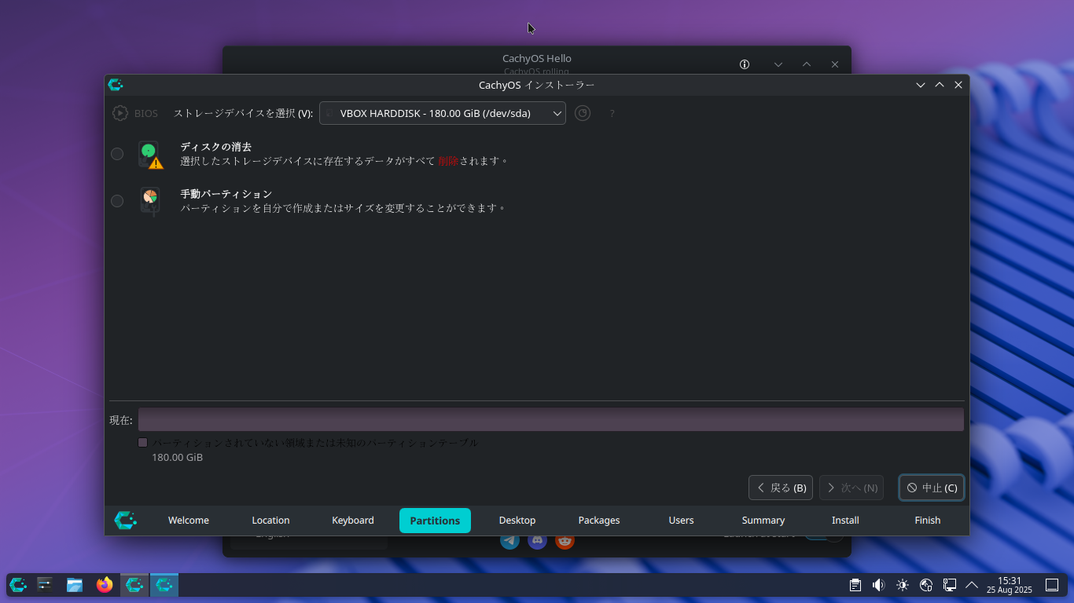The height and width of the screenshot is (603, 1074).
Task: Launch Firefox from the taskbar
Action: (105, 585)
